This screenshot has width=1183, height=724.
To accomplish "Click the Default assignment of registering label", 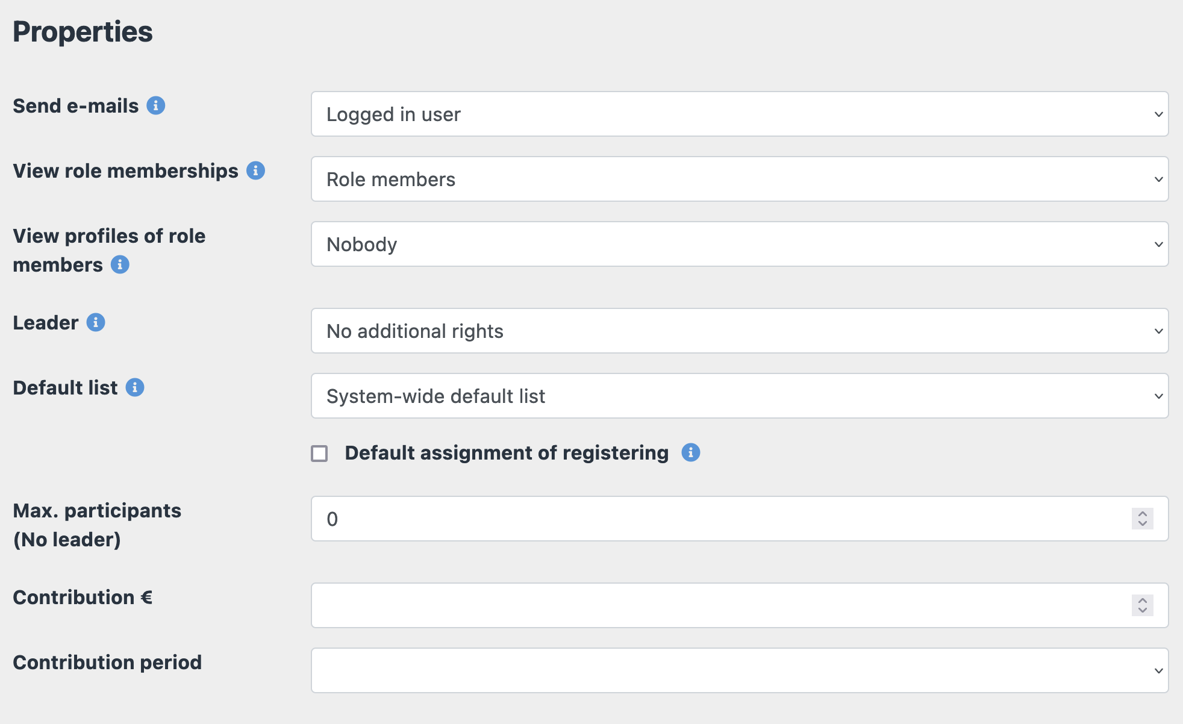I will (507, 452).
